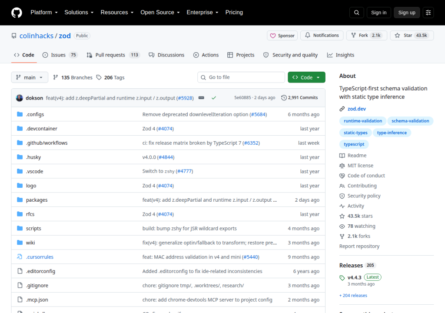Click the .configs folder icon

coord(20,114)
